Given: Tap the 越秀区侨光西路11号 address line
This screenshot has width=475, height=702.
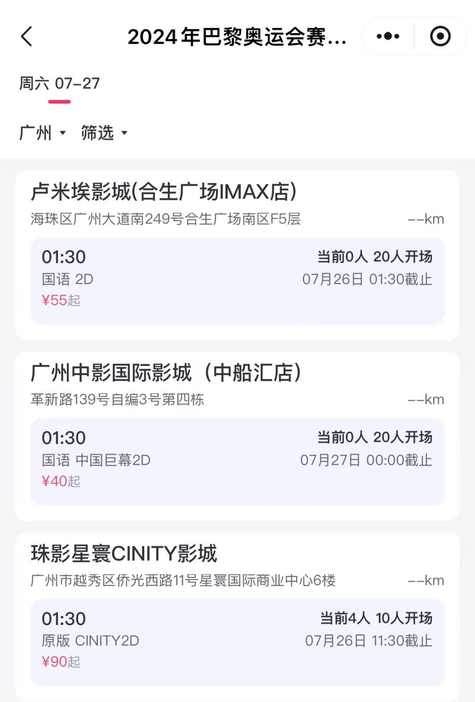Looking at the screenshot, I should pyautogui.click(x=183, y=581).
